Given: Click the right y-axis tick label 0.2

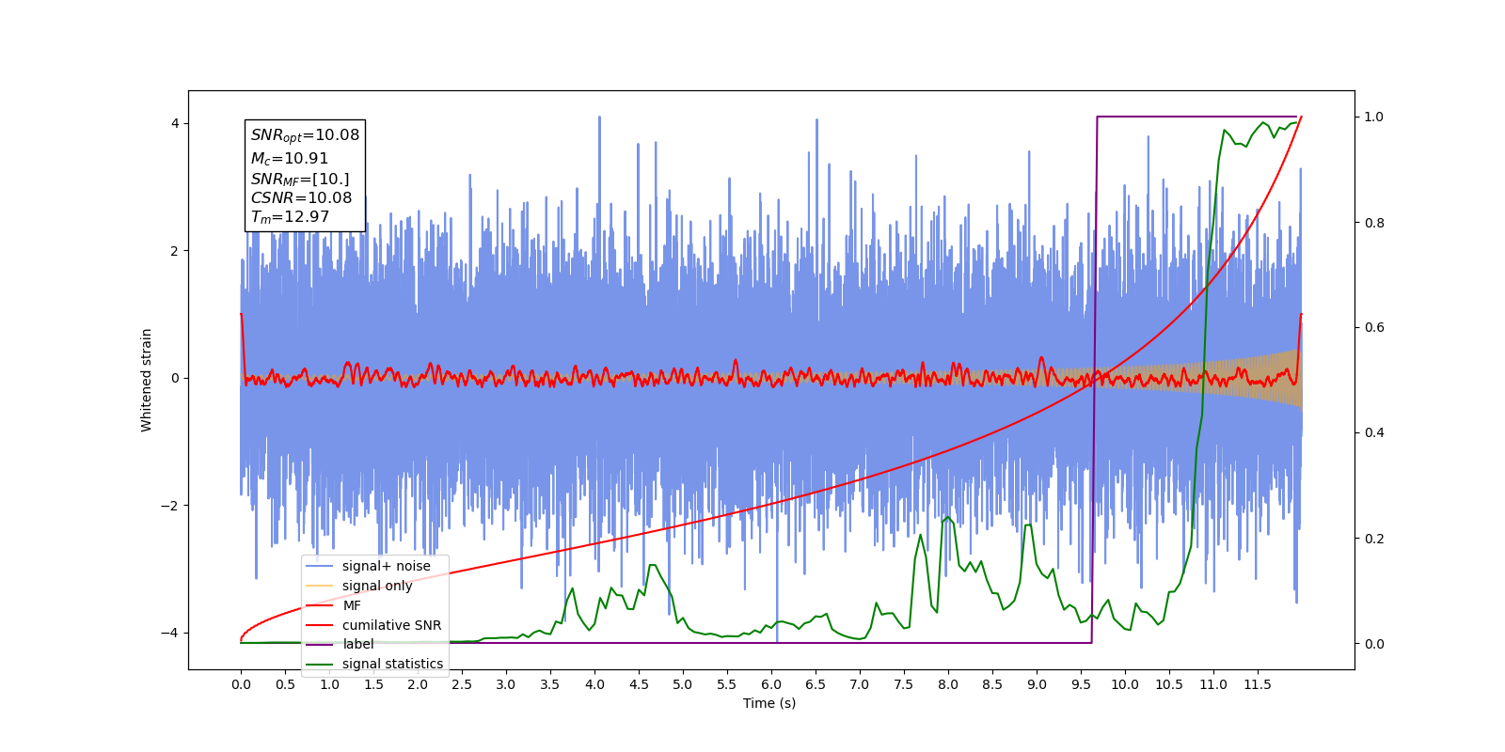Looking at the screenshot, I should click(1374, 539).
